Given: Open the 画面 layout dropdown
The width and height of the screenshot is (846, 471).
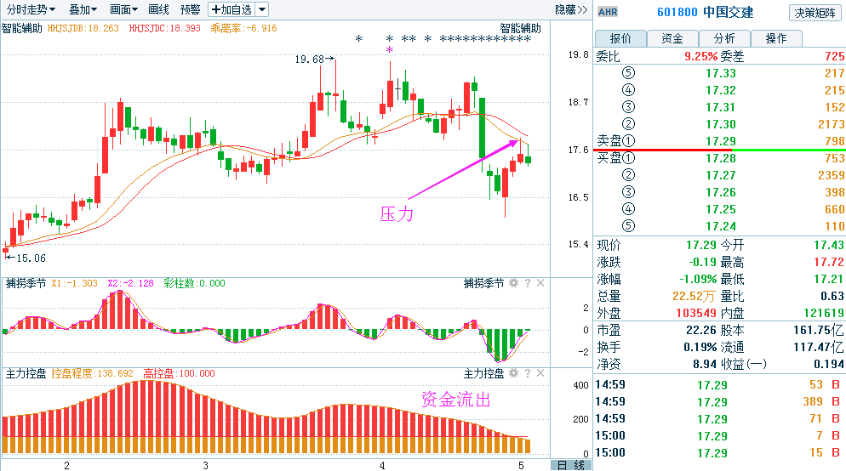Looking at the screenshot, I should 123,9.
